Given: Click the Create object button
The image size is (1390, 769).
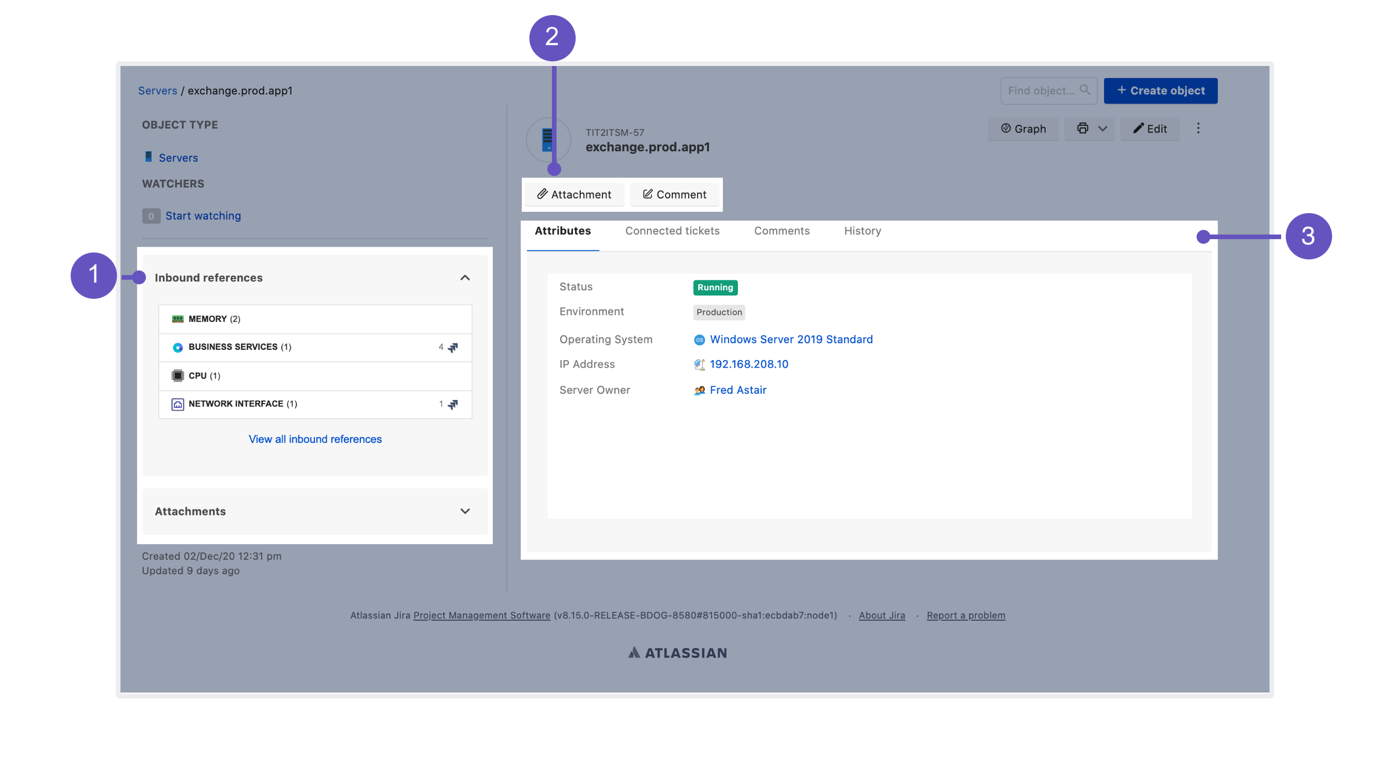Looking at the screenshot, I should tap(1161, 91).
